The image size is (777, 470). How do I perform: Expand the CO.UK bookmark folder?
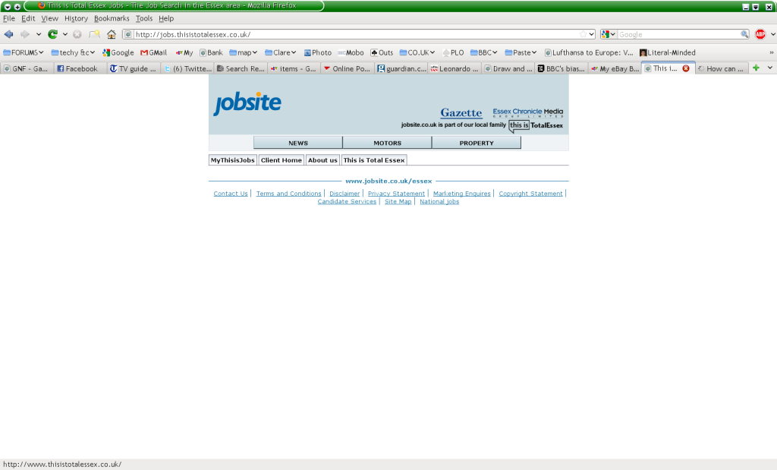pos(417,52)
